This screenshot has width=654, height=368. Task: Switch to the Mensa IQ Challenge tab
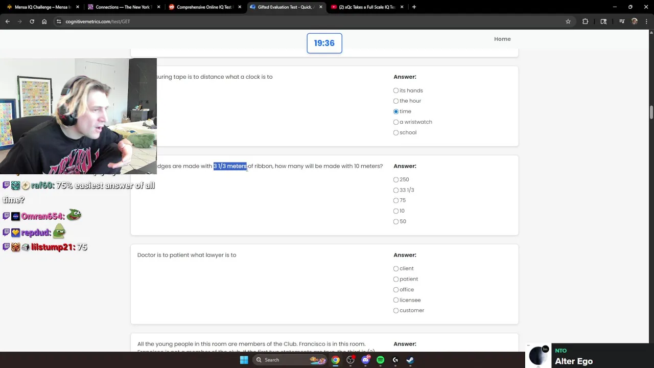pyautogui.click(x=42, y=7)
